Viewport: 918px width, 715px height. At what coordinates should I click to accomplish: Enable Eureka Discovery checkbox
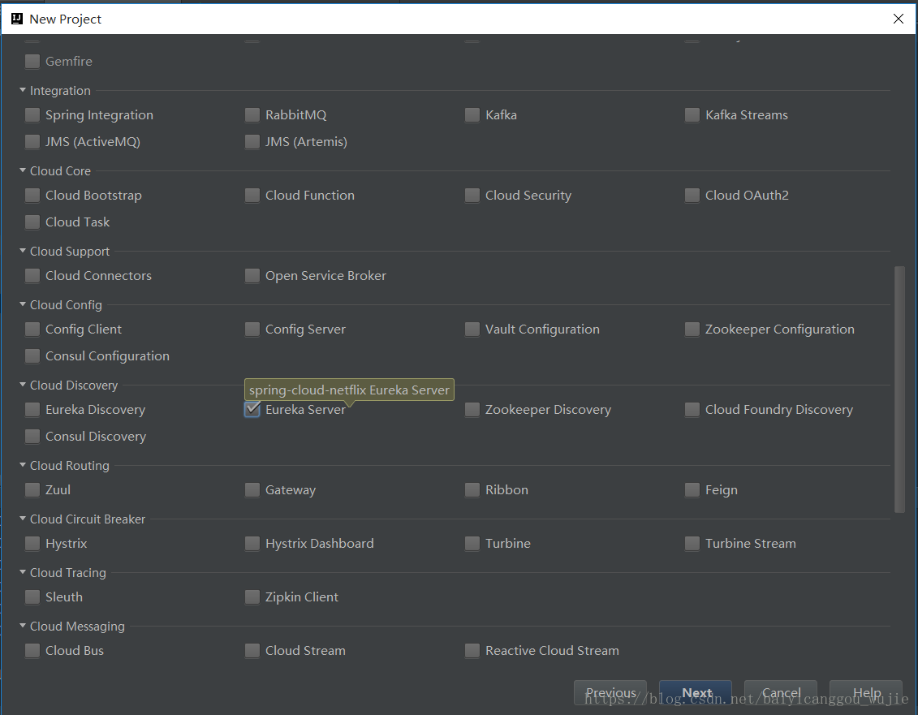(x=32, y=409)
